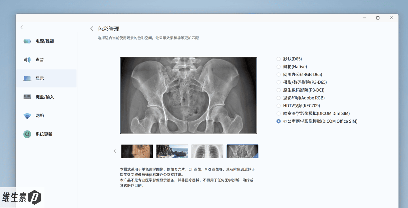The image size is (408, 208).
Task: Click the 声音 speaker icon
Action: point(27,60)
